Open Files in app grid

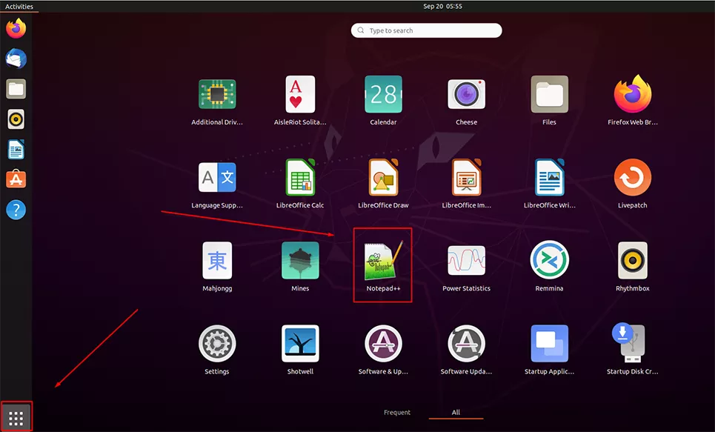click(x=550, y=94)
